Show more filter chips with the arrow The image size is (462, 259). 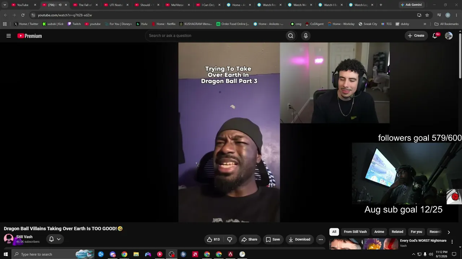coord(449,232)
